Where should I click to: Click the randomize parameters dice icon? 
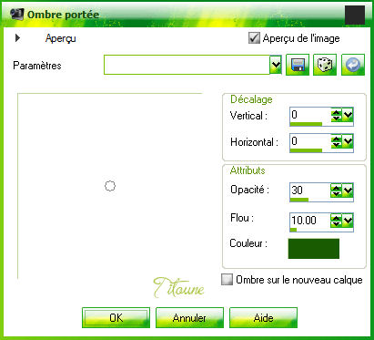325,65
